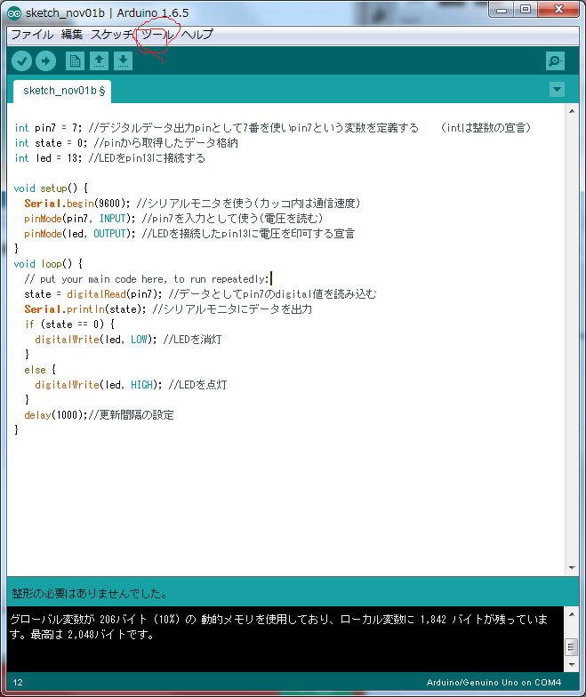The image size is (586, 697).
Task: Open the tab dropdown arrow menu
Action: coord(557,89)
